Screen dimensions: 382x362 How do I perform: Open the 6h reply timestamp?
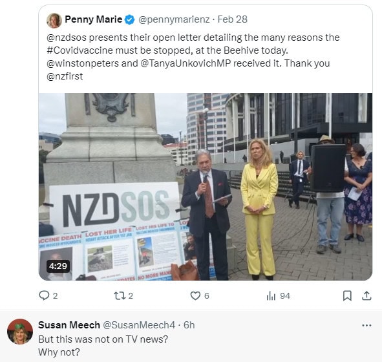click(x=189, y=325)
